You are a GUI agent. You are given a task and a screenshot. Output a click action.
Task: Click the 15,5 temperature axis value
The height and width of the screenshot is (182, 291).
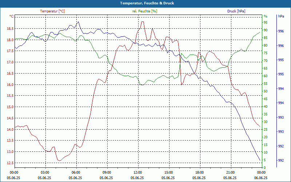[10, 96]
